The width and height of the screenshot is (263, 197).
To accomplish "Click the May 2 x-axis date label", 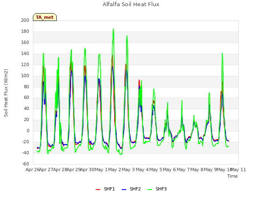I will pyautogui.click(x=115, y=170).
